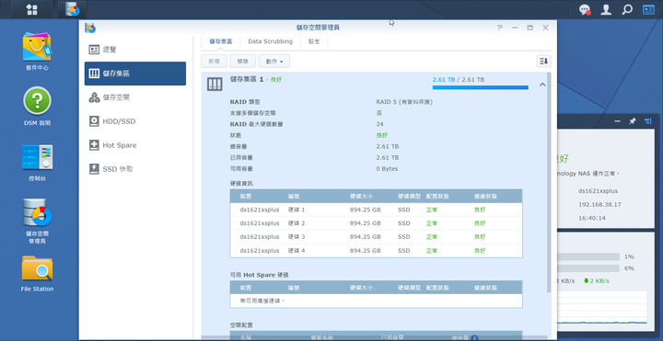Select HDD/SSD in the sidebar

[135, 121]
